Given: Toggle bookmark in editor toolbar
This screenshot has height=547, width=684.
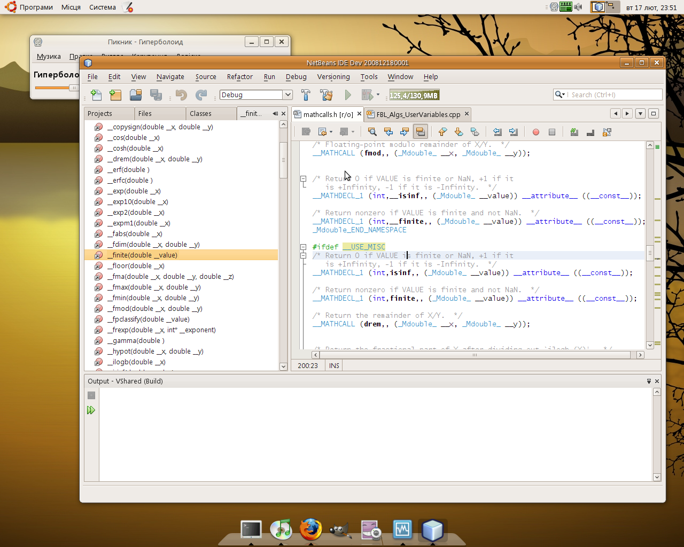Looking at the screenshot, I should pos(475,132).
